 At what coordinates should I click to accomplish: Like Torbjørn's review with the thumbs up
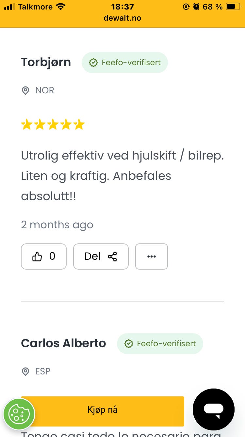(37, 256)
